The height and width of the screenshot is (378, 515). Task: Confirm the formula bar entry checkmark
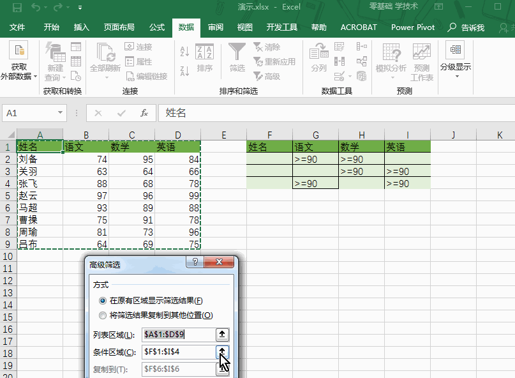[x=121, y=113]
